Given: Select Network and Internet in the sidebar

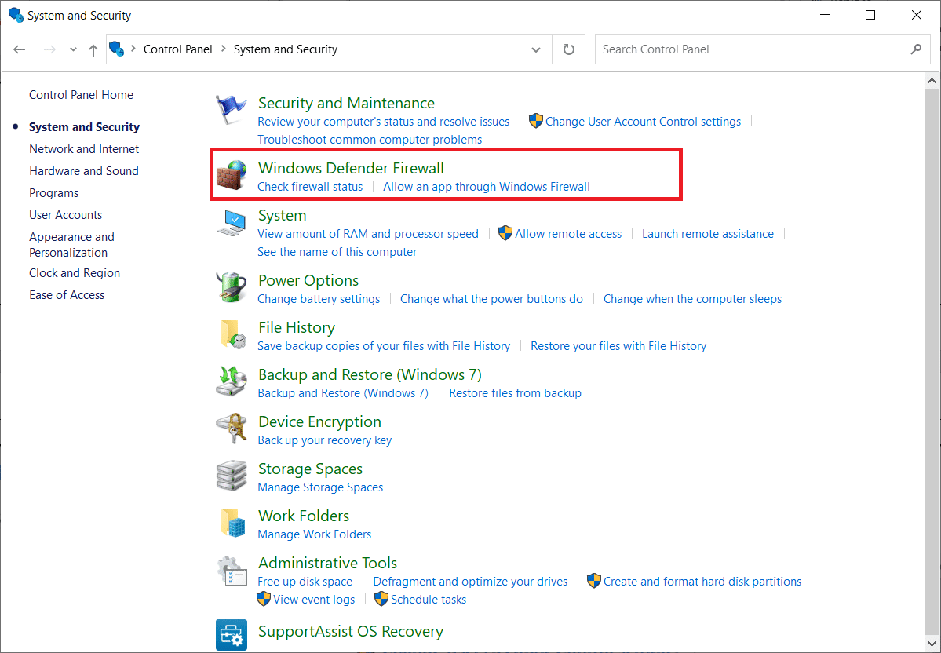Looking at the screenshot, I should click(84, 148).
